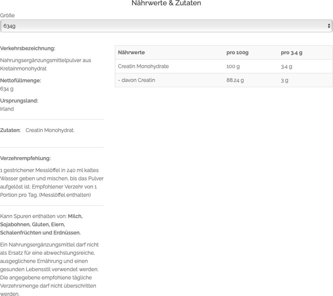Click the Nährwerte & Zutaten heading
The width and height of the screenshot is (333, 296).
coord(166,3)
